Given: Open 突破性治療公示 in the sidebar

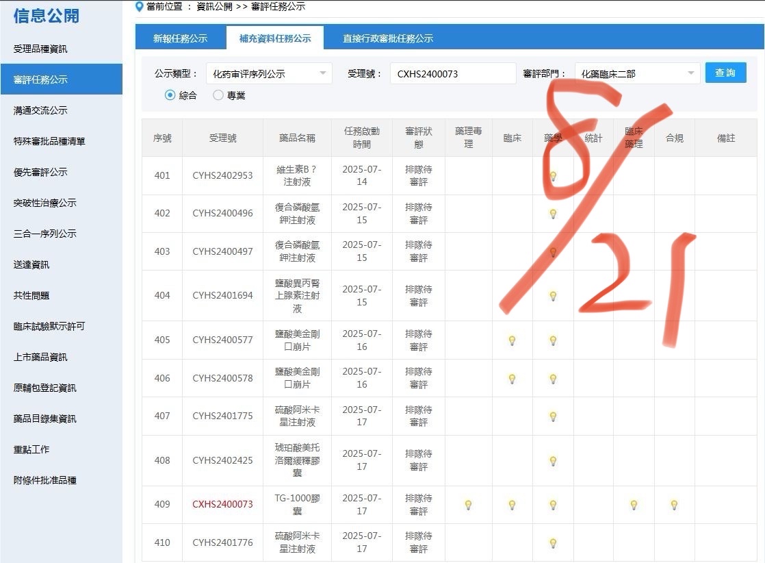Looking at the screenshot, I should 44,203.
